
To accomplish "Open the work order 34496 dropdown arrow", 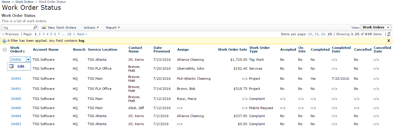I will (x=28, y=60).
